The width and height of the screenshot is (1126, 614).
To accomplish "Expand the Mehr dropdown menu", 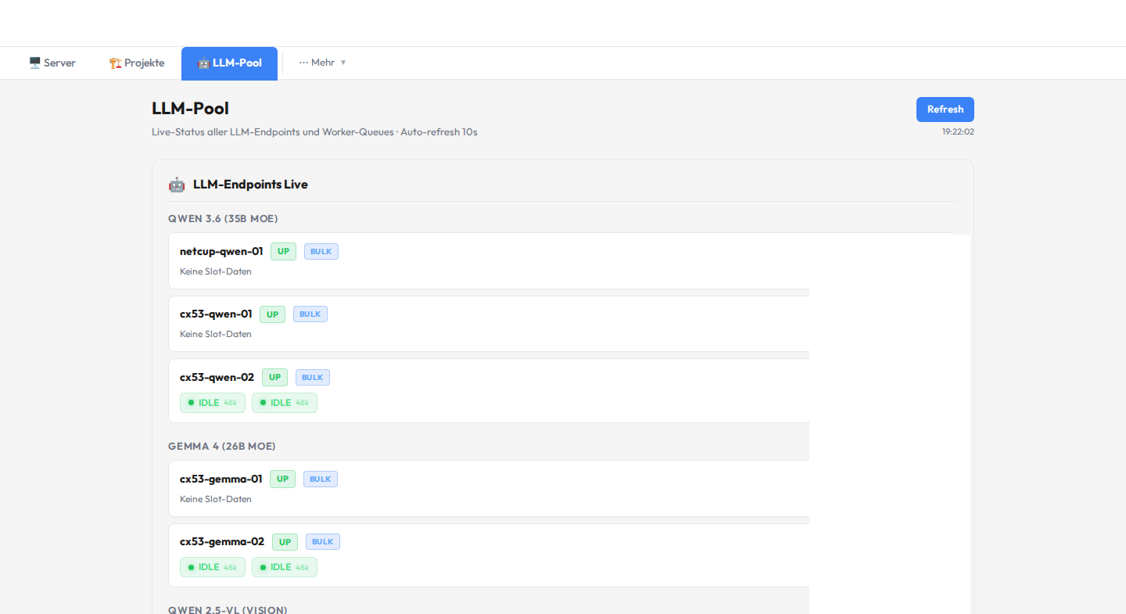I will pos(322,63).
